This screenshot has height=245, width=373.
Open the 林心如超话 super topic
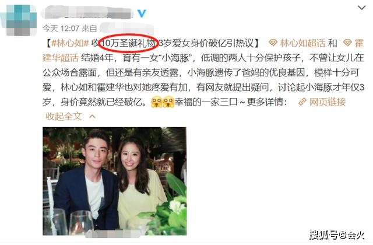point(302,43)
